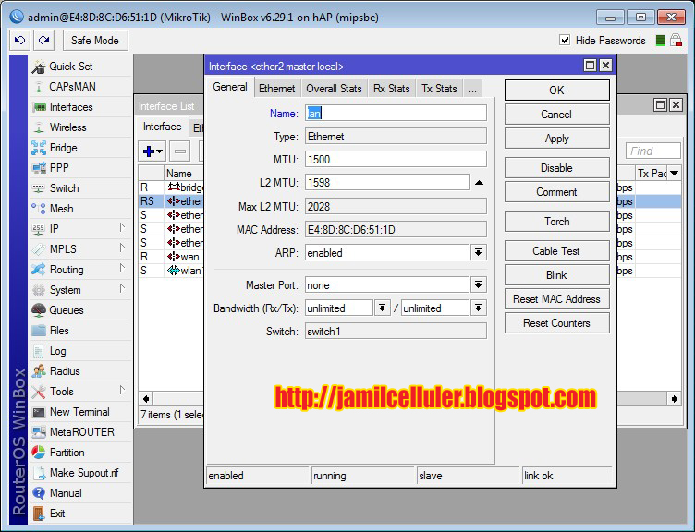Collapse the L2 MTU field arrow
Viewport: 695px width, 532px height.
coord(479,183)
